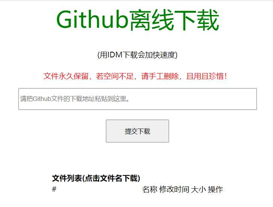Click the red 请手工删除 phrase

160,76
